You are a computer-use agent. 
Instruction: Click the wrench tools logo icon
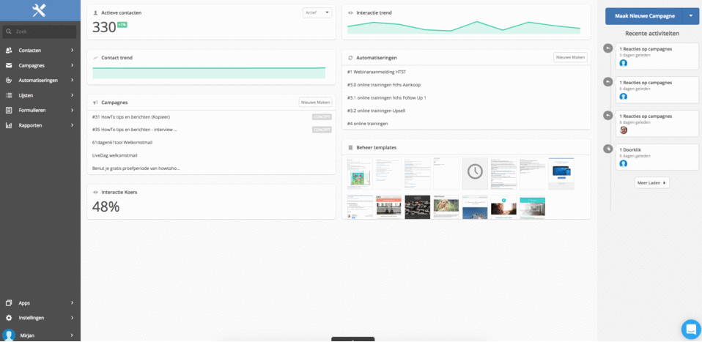(40, 10)
